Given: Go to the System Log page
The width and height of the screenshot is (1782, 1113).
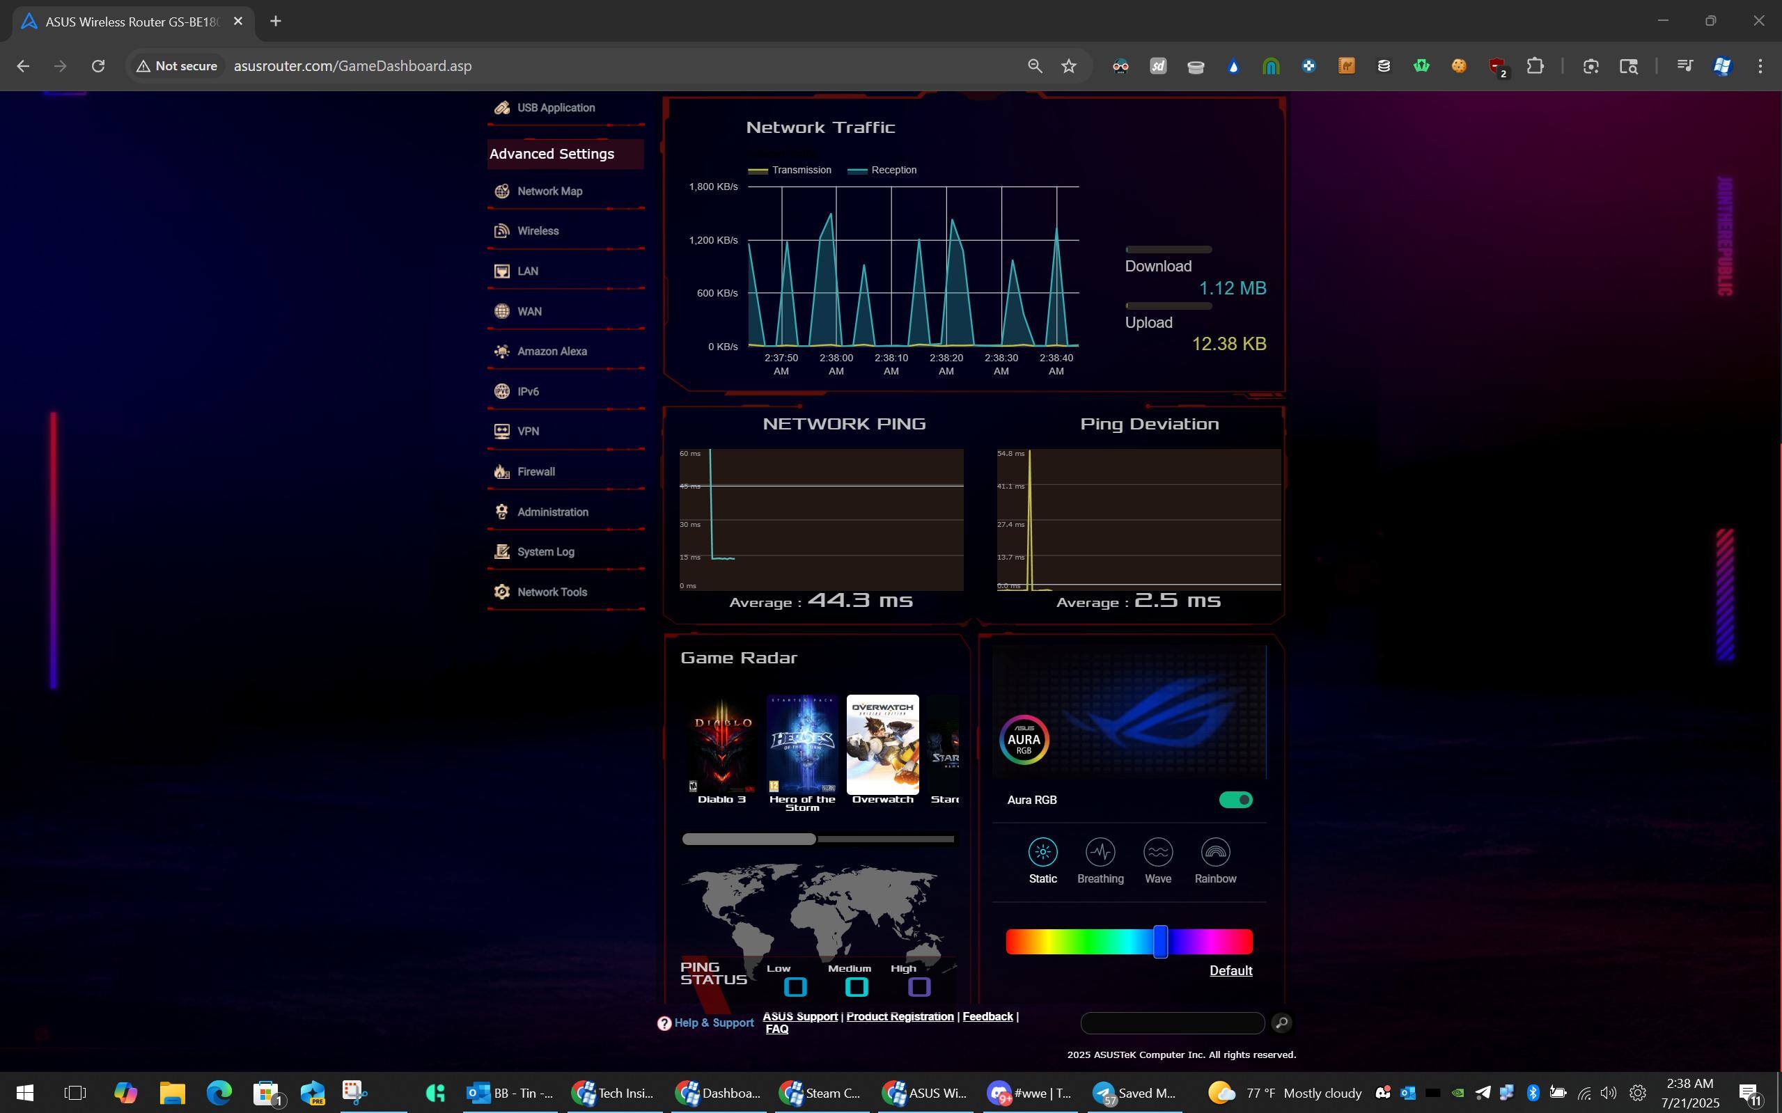Looking at the screenshot, I should 545,552.
